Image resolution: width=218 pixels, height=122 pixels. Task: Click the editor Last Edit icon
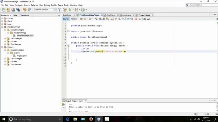click(x=81, y=19)
